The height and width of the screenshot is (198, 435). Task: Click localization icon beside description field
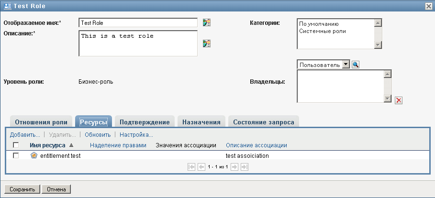207,44
